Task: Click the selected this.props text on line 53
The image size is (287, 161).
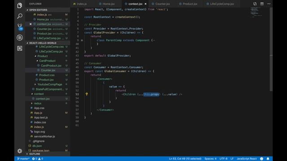Action: tap(151, 94)
